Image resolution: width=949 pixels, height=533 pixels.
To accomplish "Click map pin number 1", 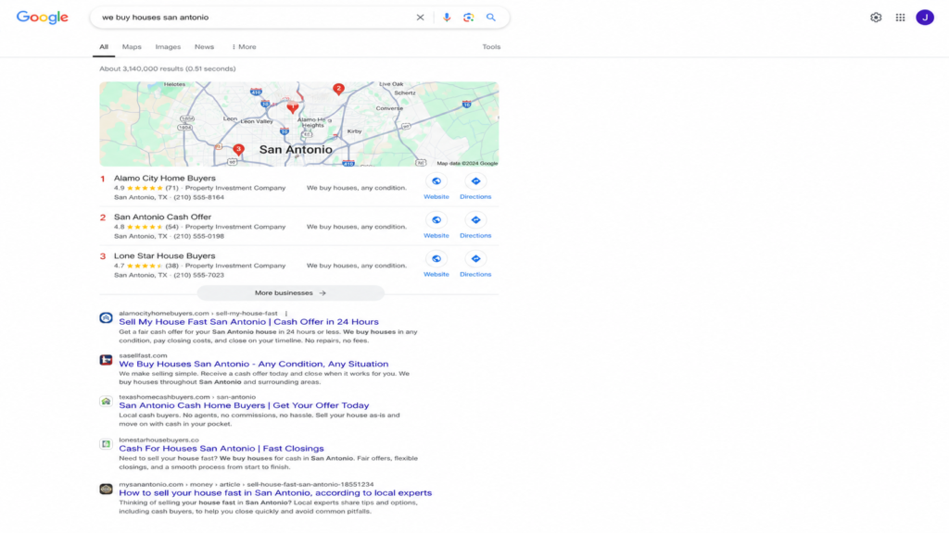I will pos(292,107).
